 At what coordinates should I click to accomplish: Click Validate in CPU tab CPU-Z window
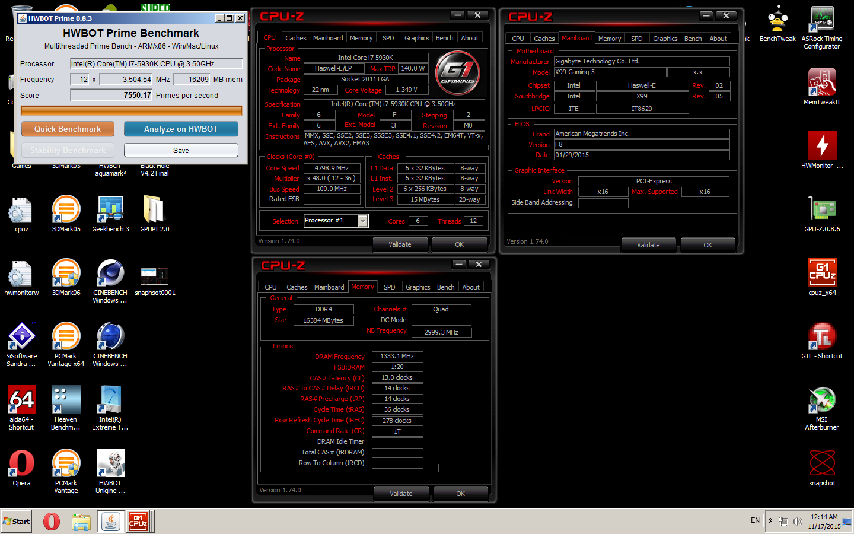[x=400, y=244]
